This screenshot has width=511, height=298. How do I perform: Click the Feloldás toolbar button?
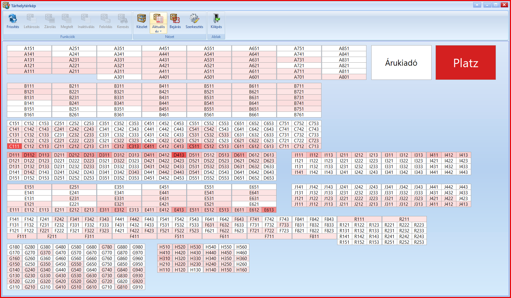tap(106, 21)
